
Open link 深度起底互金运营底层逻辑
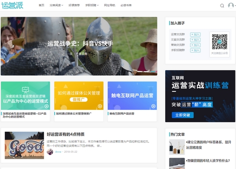pos(24,115)
